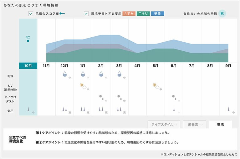This screenshot has width=240, height=159.
Task: Select the 12月 month label
Action: 64,66
